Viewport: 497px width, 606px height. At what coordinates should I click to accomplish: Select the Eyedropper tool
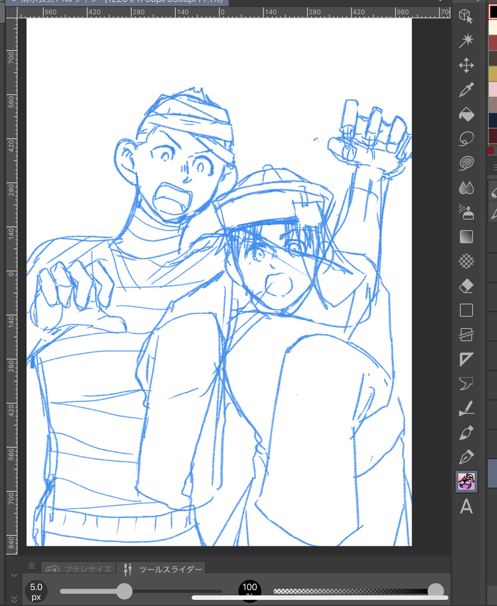coord(466,90)
